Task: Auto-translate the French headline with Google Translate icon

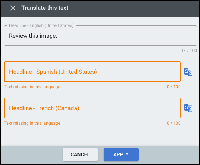Action: coord(188,108)
